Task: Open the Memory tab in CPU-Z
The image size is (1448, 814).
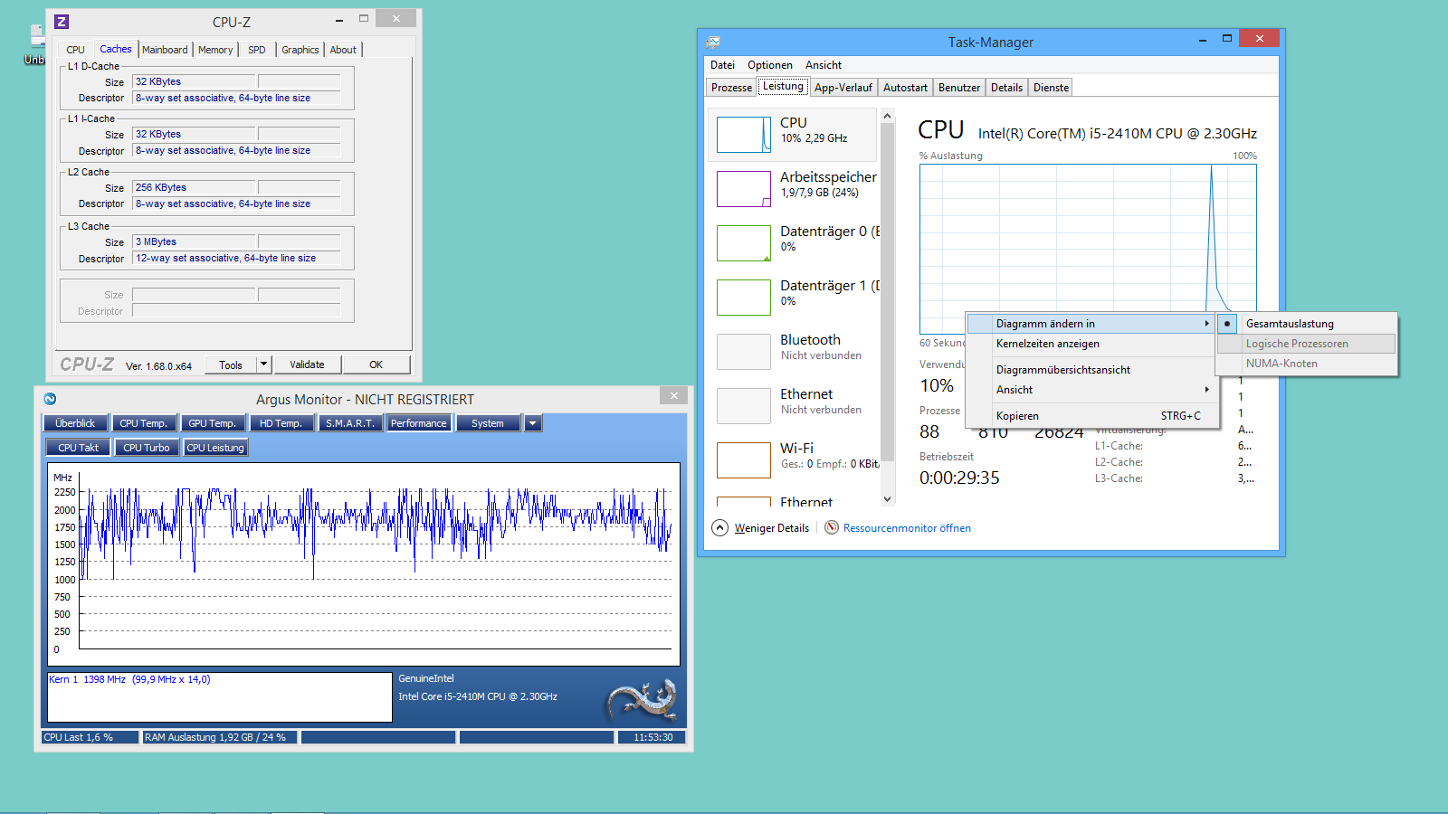Action: tap(215, 50)
